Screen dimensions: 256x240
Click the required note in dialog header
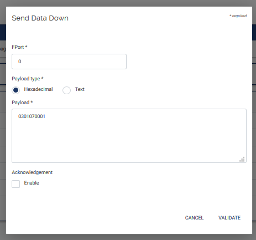tap(238, 16)
